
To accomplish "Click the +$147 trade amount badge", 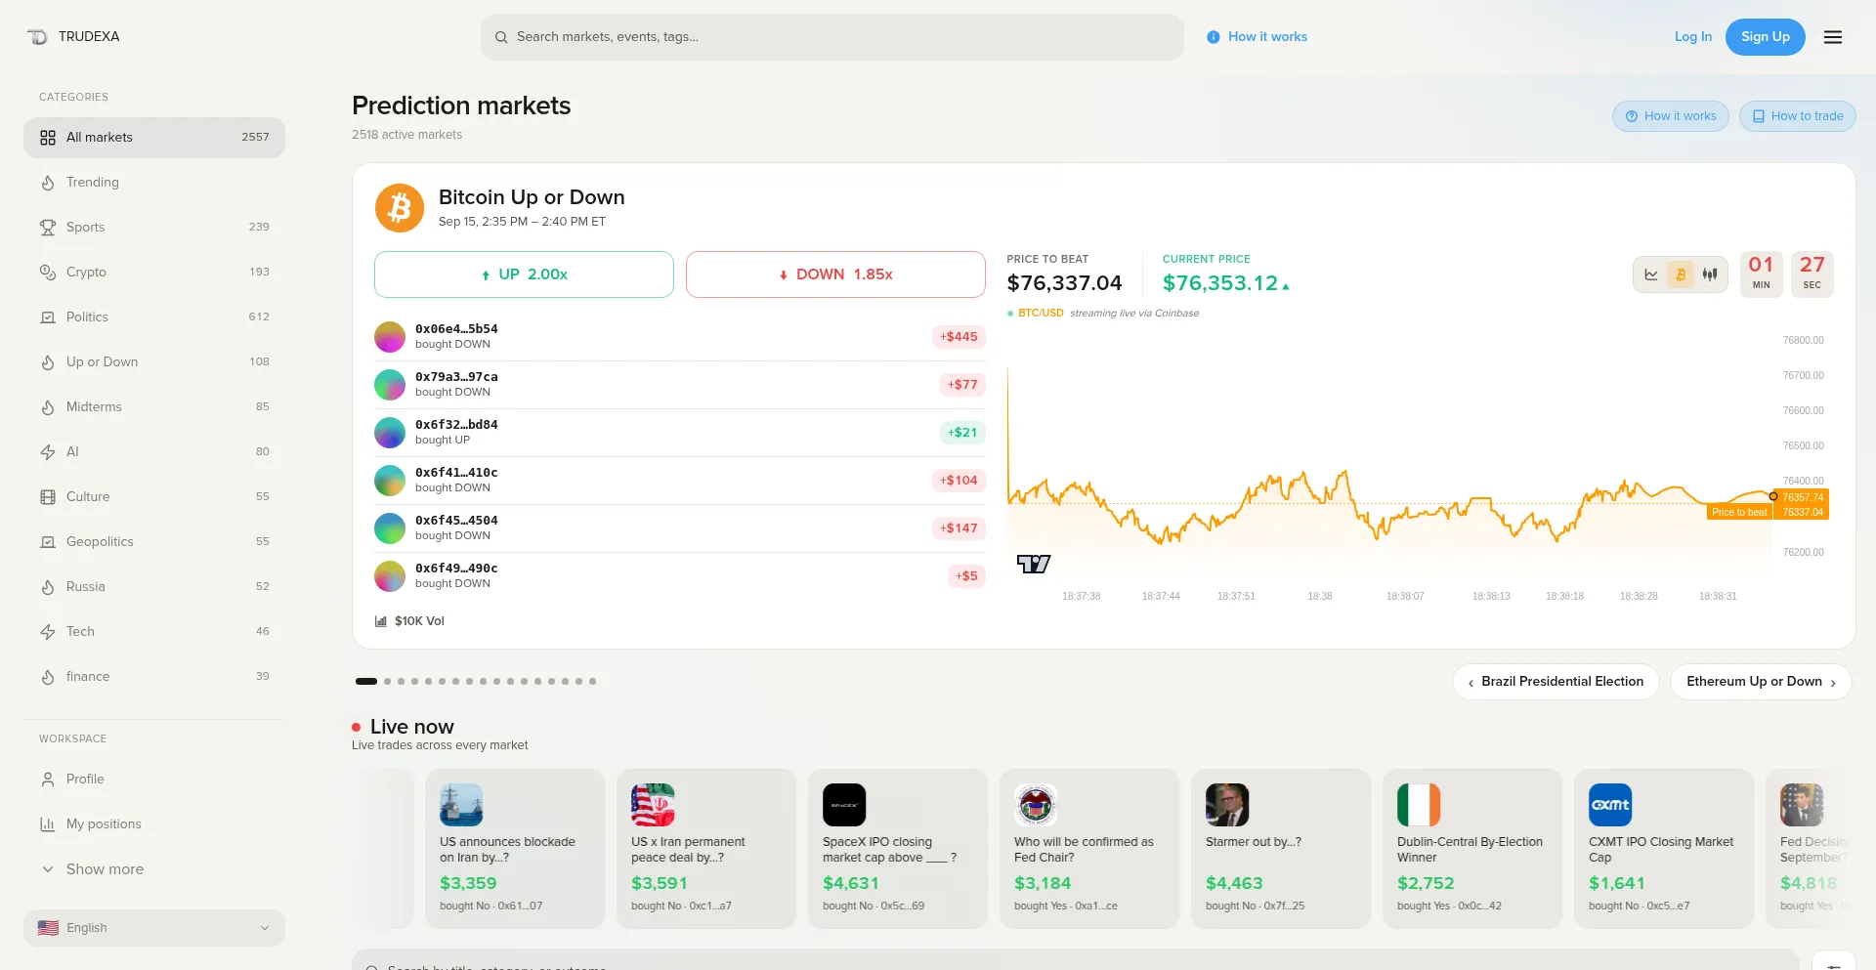I will 959,528.
